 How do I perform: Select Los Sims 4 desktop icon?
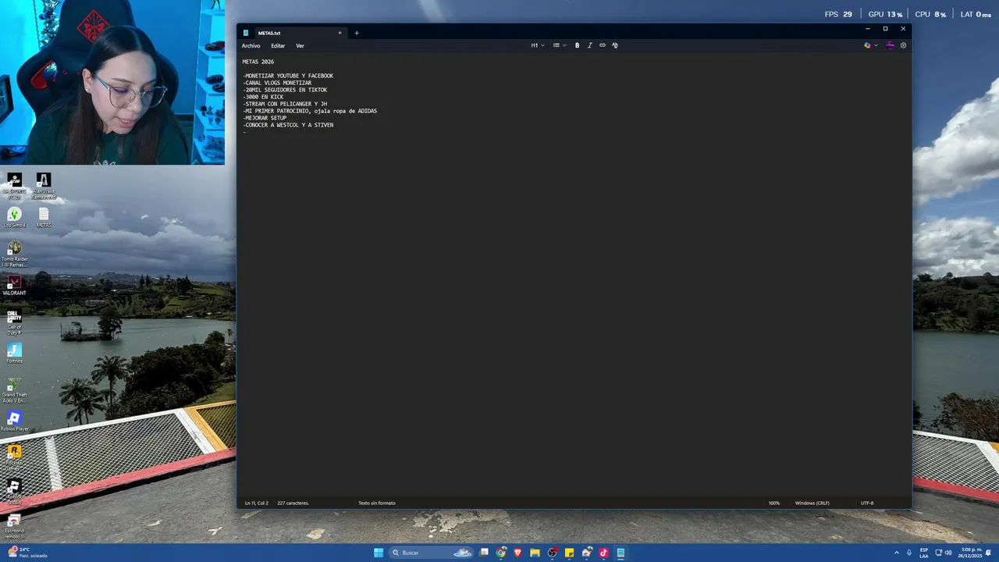(14, 217)
